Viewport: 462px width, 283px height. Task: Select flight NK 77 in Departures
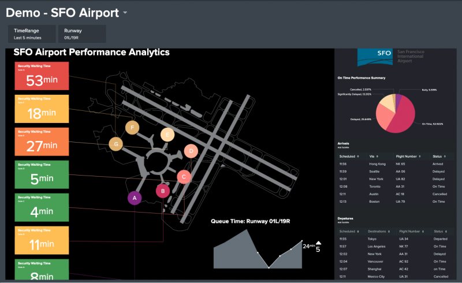403,247
